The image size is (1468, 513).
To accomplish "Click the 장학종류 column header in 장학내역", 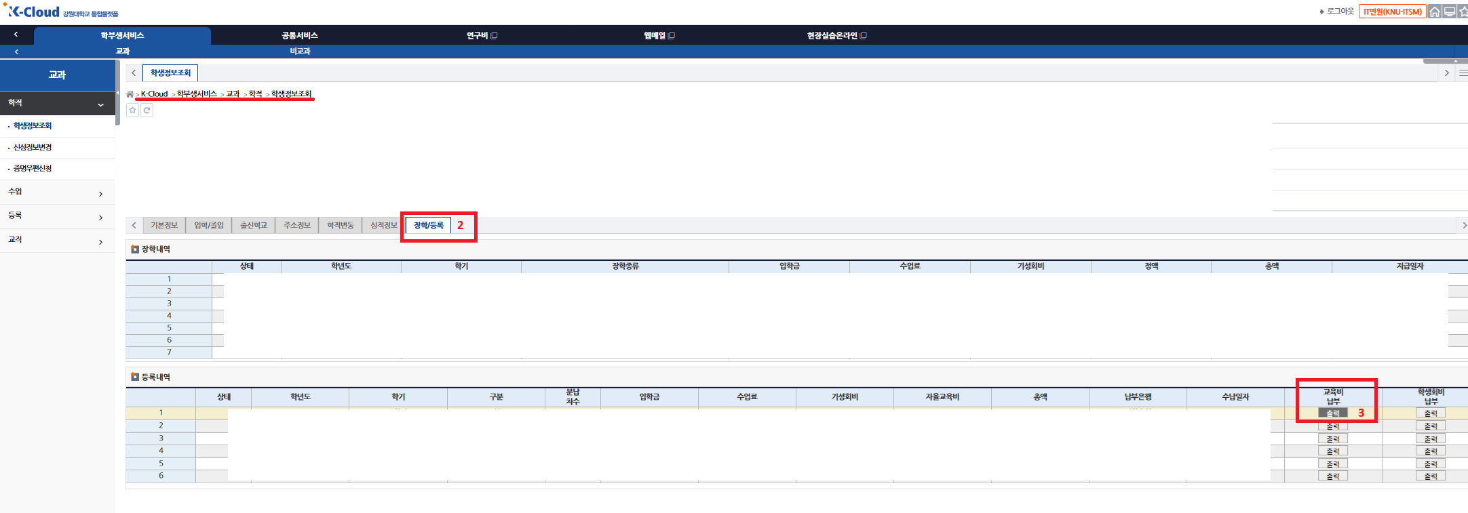I will pyautogui.click(x=625, y=266).
